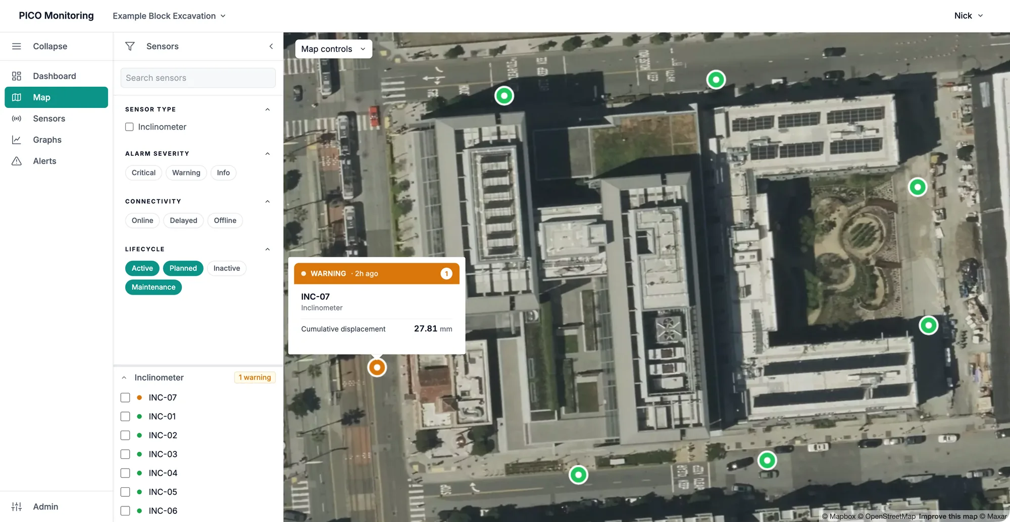Check the INC-06 checkbox
The height and width of the screenshot is (522, 1010).
pos(125,511)
